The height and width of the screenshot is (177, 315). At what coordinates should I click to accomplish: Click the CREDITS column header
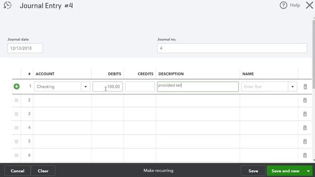click(146, 74)
